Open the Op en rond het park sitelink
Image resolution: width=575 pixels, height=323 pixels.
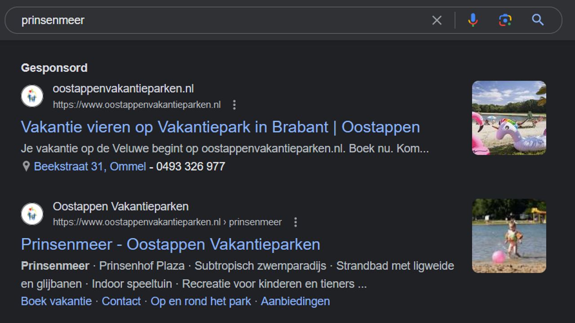[201, 301]
